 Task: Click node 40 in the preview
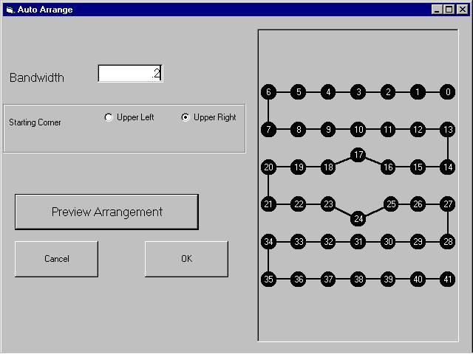pyautogui.click(x=418, y=279)
